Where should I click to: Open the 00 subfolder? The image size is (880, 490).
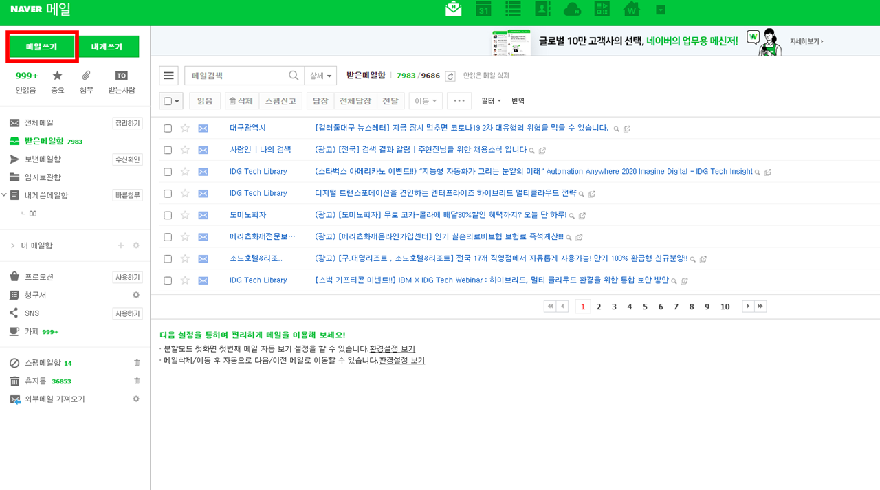[32, 214]
